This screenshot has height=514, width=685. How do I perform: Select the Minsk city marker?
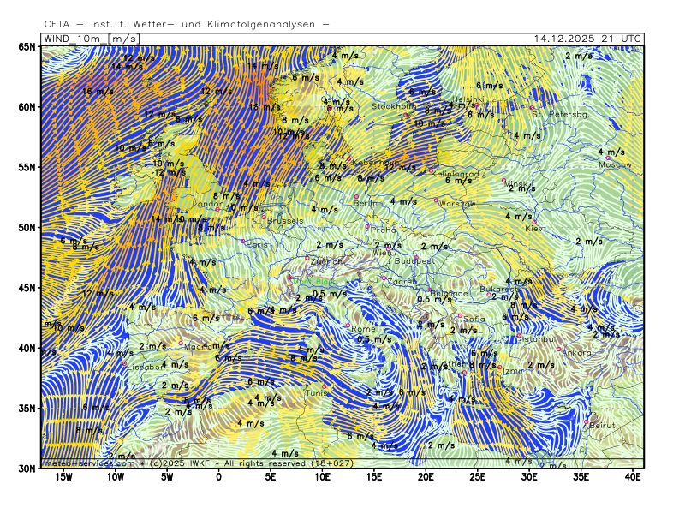(503, 180)
